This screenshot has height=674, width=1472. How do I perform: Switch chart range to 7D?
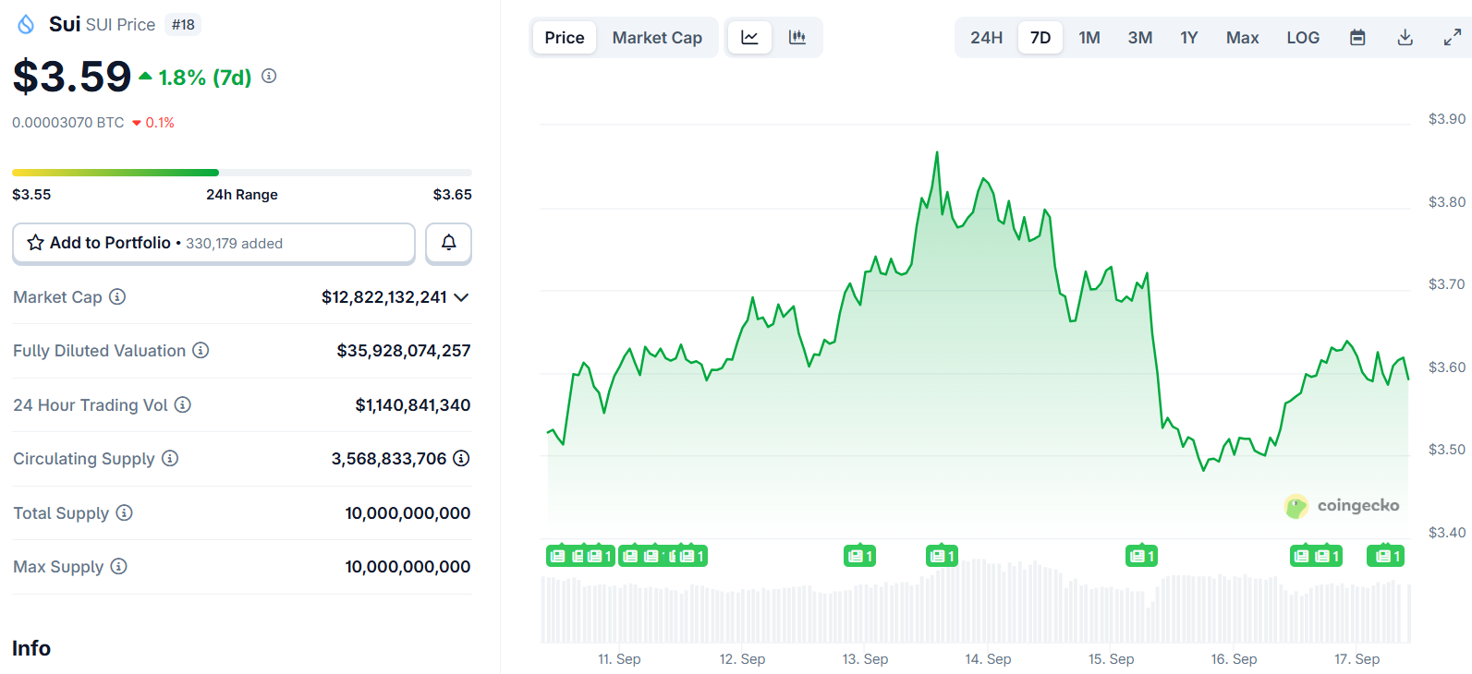(1040, 38)
